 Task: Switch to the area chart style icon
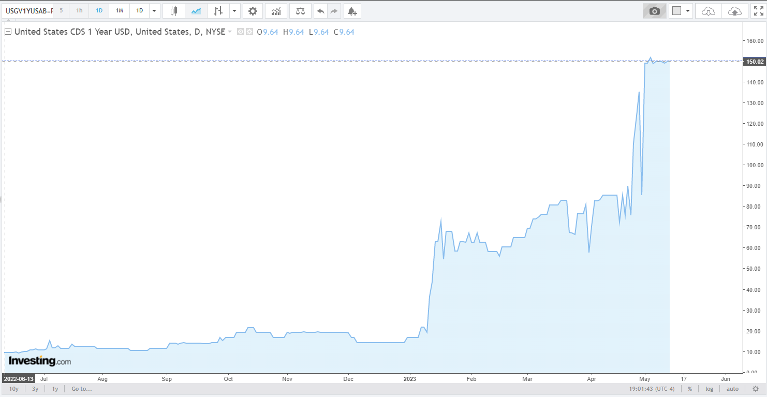(196, 10)
